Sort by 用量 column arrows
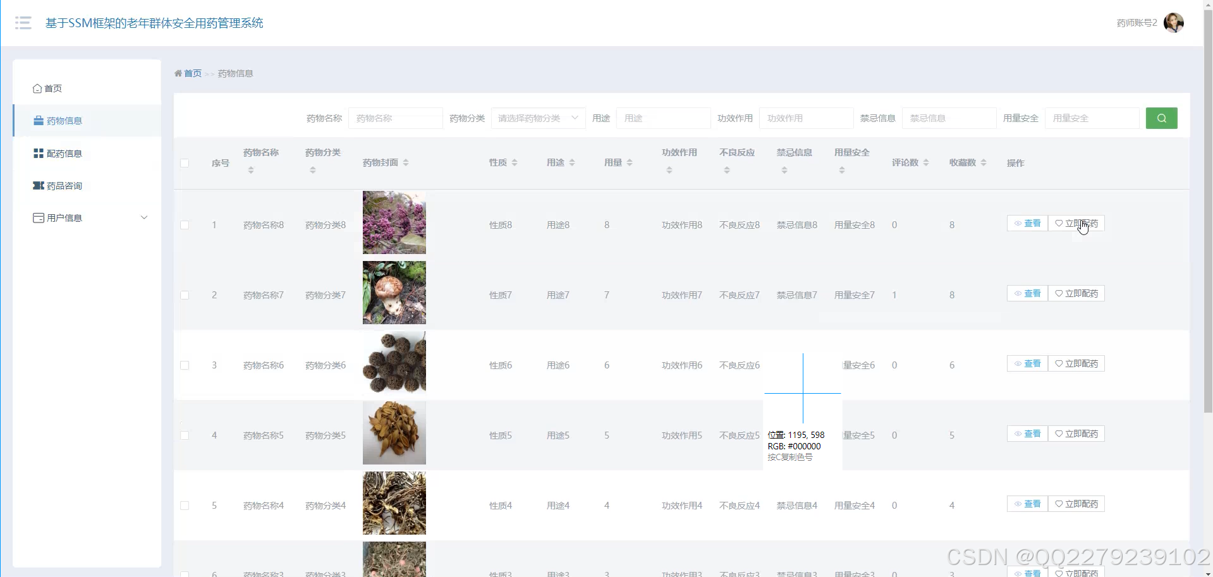 pos(630,162)
